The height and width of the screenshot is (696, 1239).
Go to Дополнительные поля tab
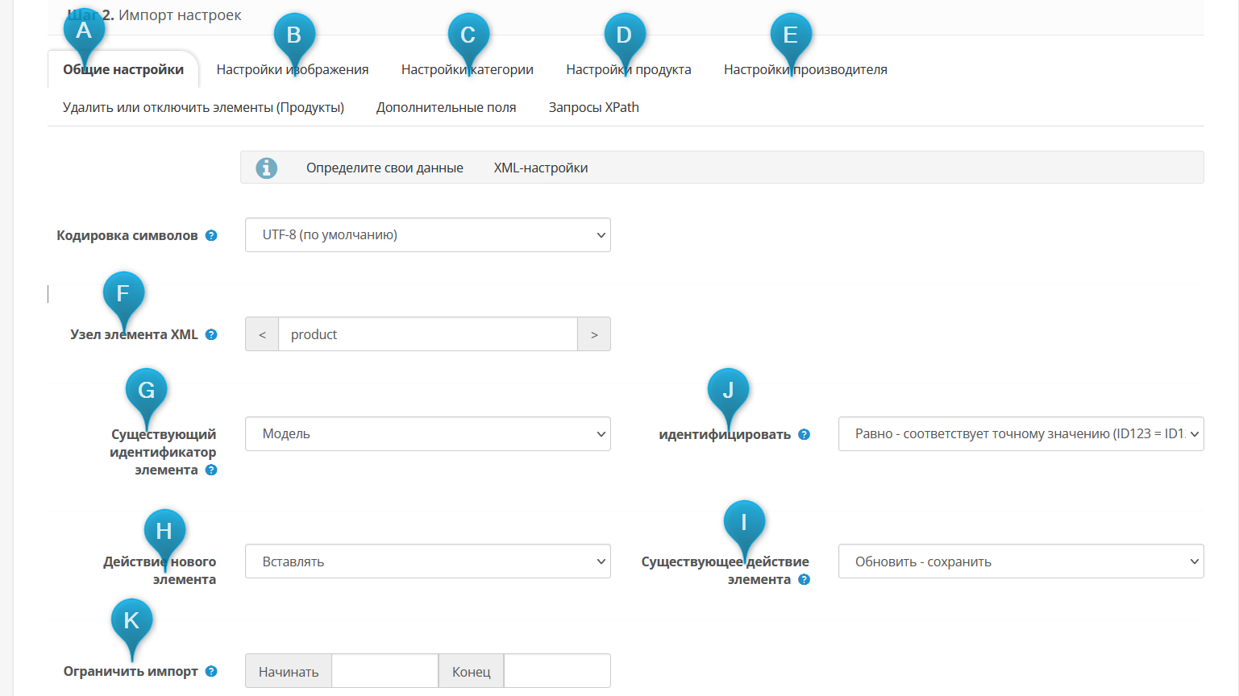[446, 107]
